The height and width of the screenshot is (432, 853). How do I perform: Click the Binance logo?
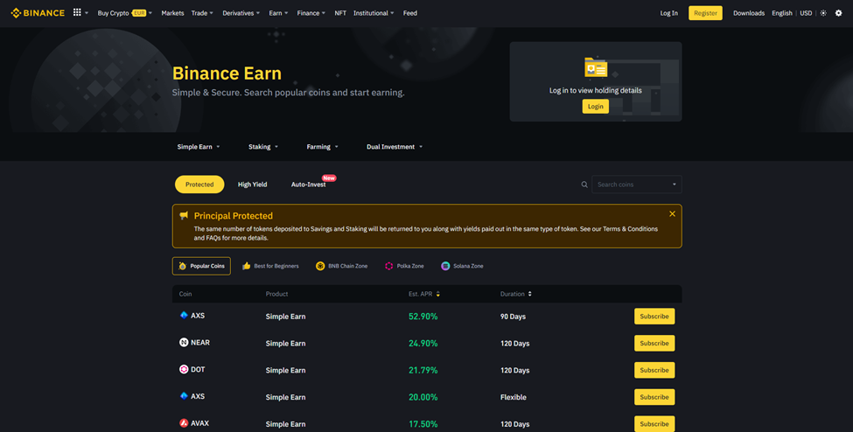pos(38,13)
